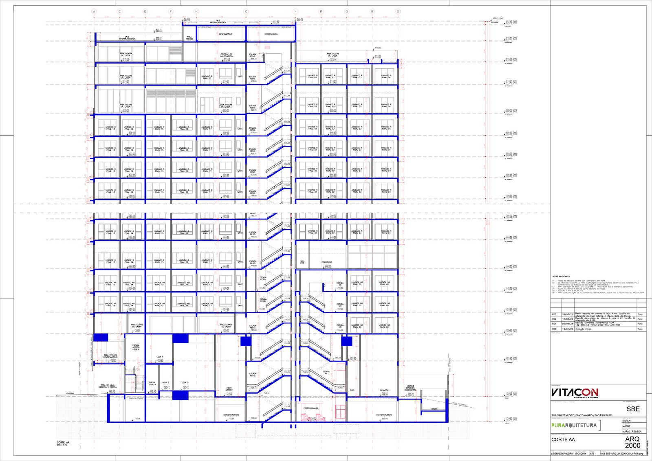
Task: Click the CORTE AA title in title block
Action: (x=563, y=439)
